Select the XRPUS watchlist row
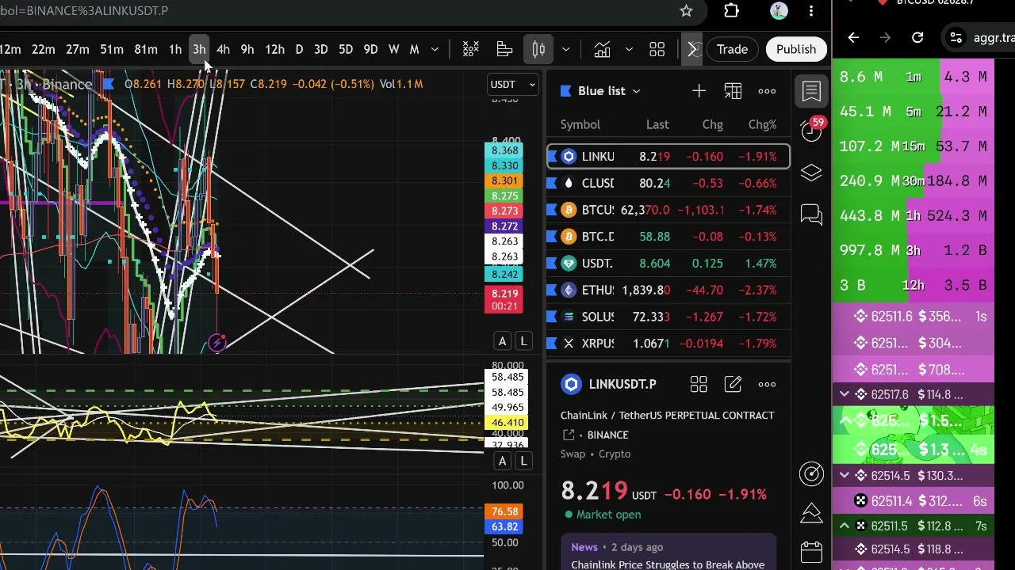The image size is (1015, 570). pyautogui.click(x=668, y=344)
